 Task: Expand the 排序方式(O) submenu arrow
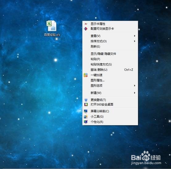pyautogui.click(x=135, y=41)
